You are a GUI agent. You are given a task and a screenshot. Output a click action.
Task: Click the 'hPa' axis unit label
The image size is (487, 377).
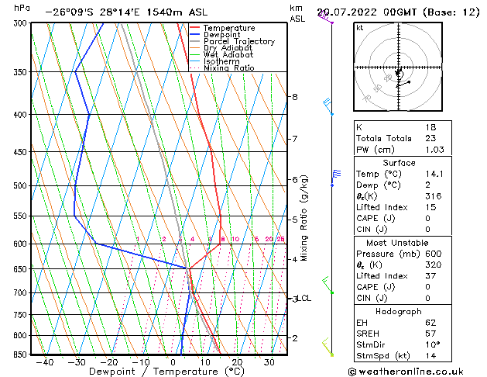22,8
